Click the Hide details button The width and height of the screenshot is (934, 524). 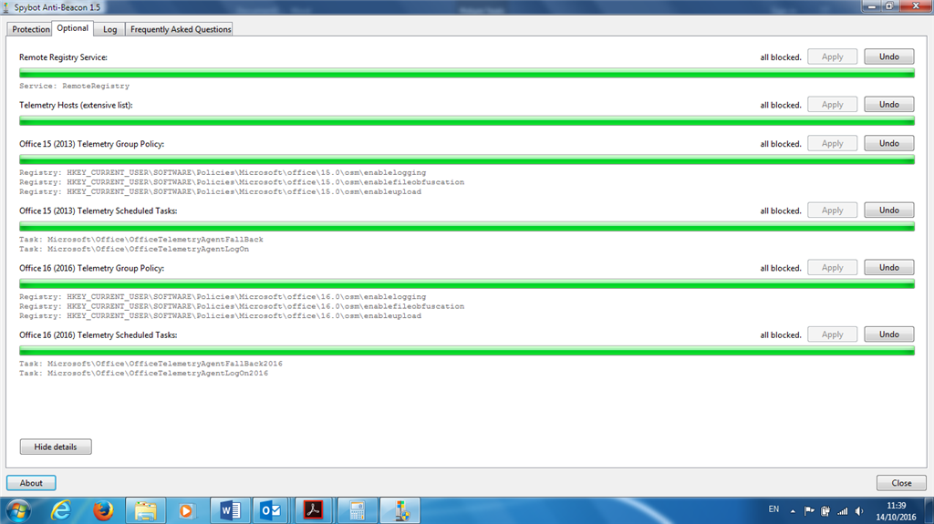pos(56,447)
